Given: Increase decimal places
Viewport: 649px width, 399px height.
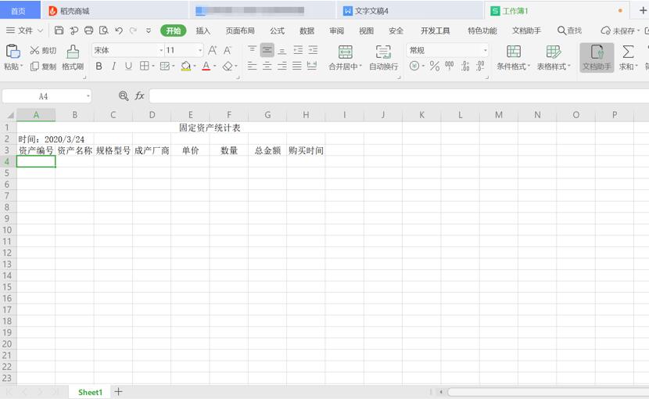Looking at the screenshot, I should coord(465,66).
